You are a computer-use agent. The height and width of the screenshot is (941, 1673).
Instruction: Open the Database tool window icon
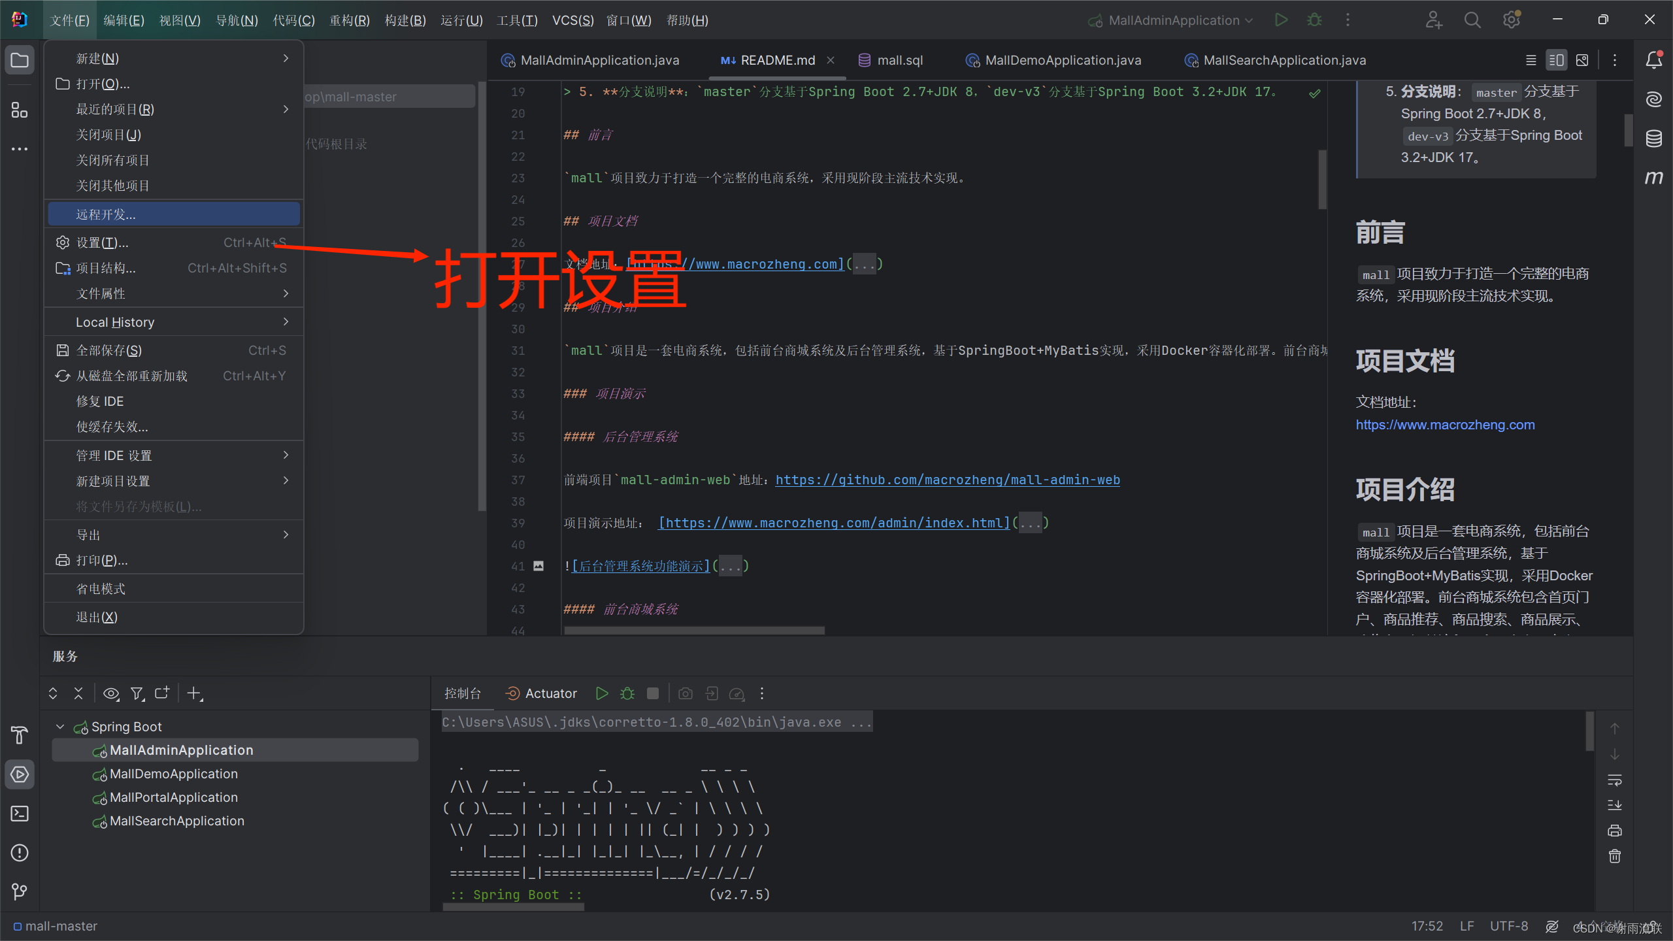point(1653,139)
